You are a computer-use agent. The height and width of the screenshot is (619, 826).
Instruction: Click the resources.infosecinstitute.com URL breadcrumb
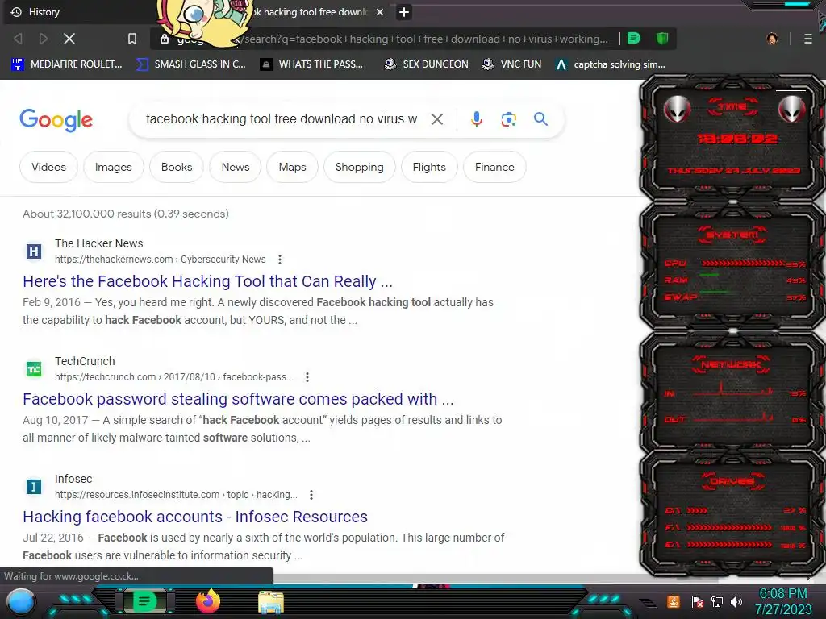coord(176,495)
